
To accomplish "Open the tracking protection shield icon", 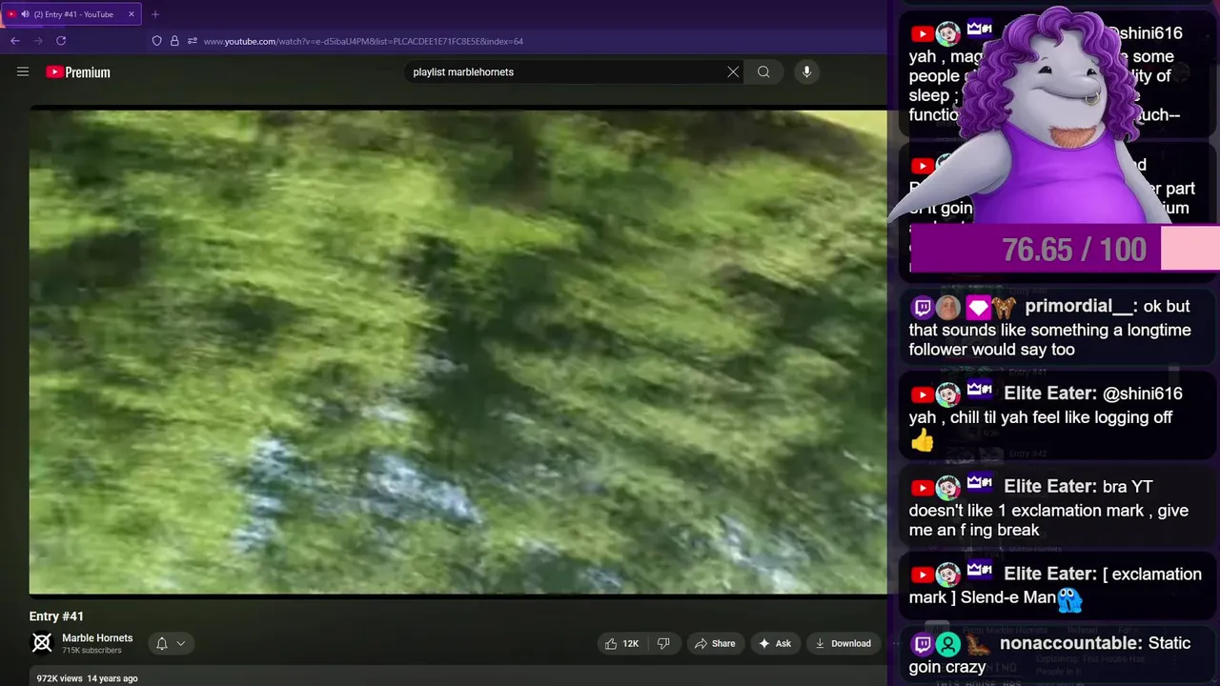I will pos(157,41).
